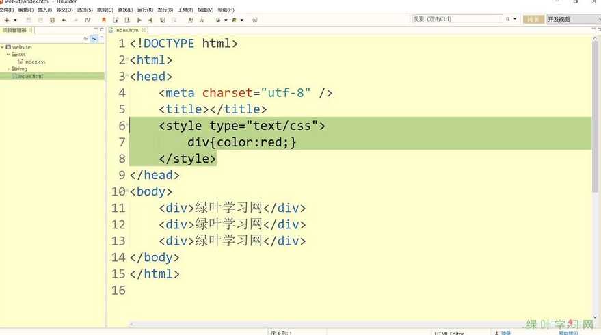Click the last toolbar icon right of the dropdown arrows
Image resolution: width=601 pixels, height=335 pixels.
(255, 20)
